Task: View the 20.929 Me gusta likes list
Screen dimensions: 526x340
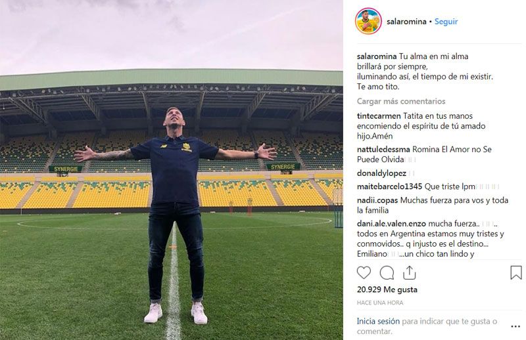Action: [x=387, y=289]
